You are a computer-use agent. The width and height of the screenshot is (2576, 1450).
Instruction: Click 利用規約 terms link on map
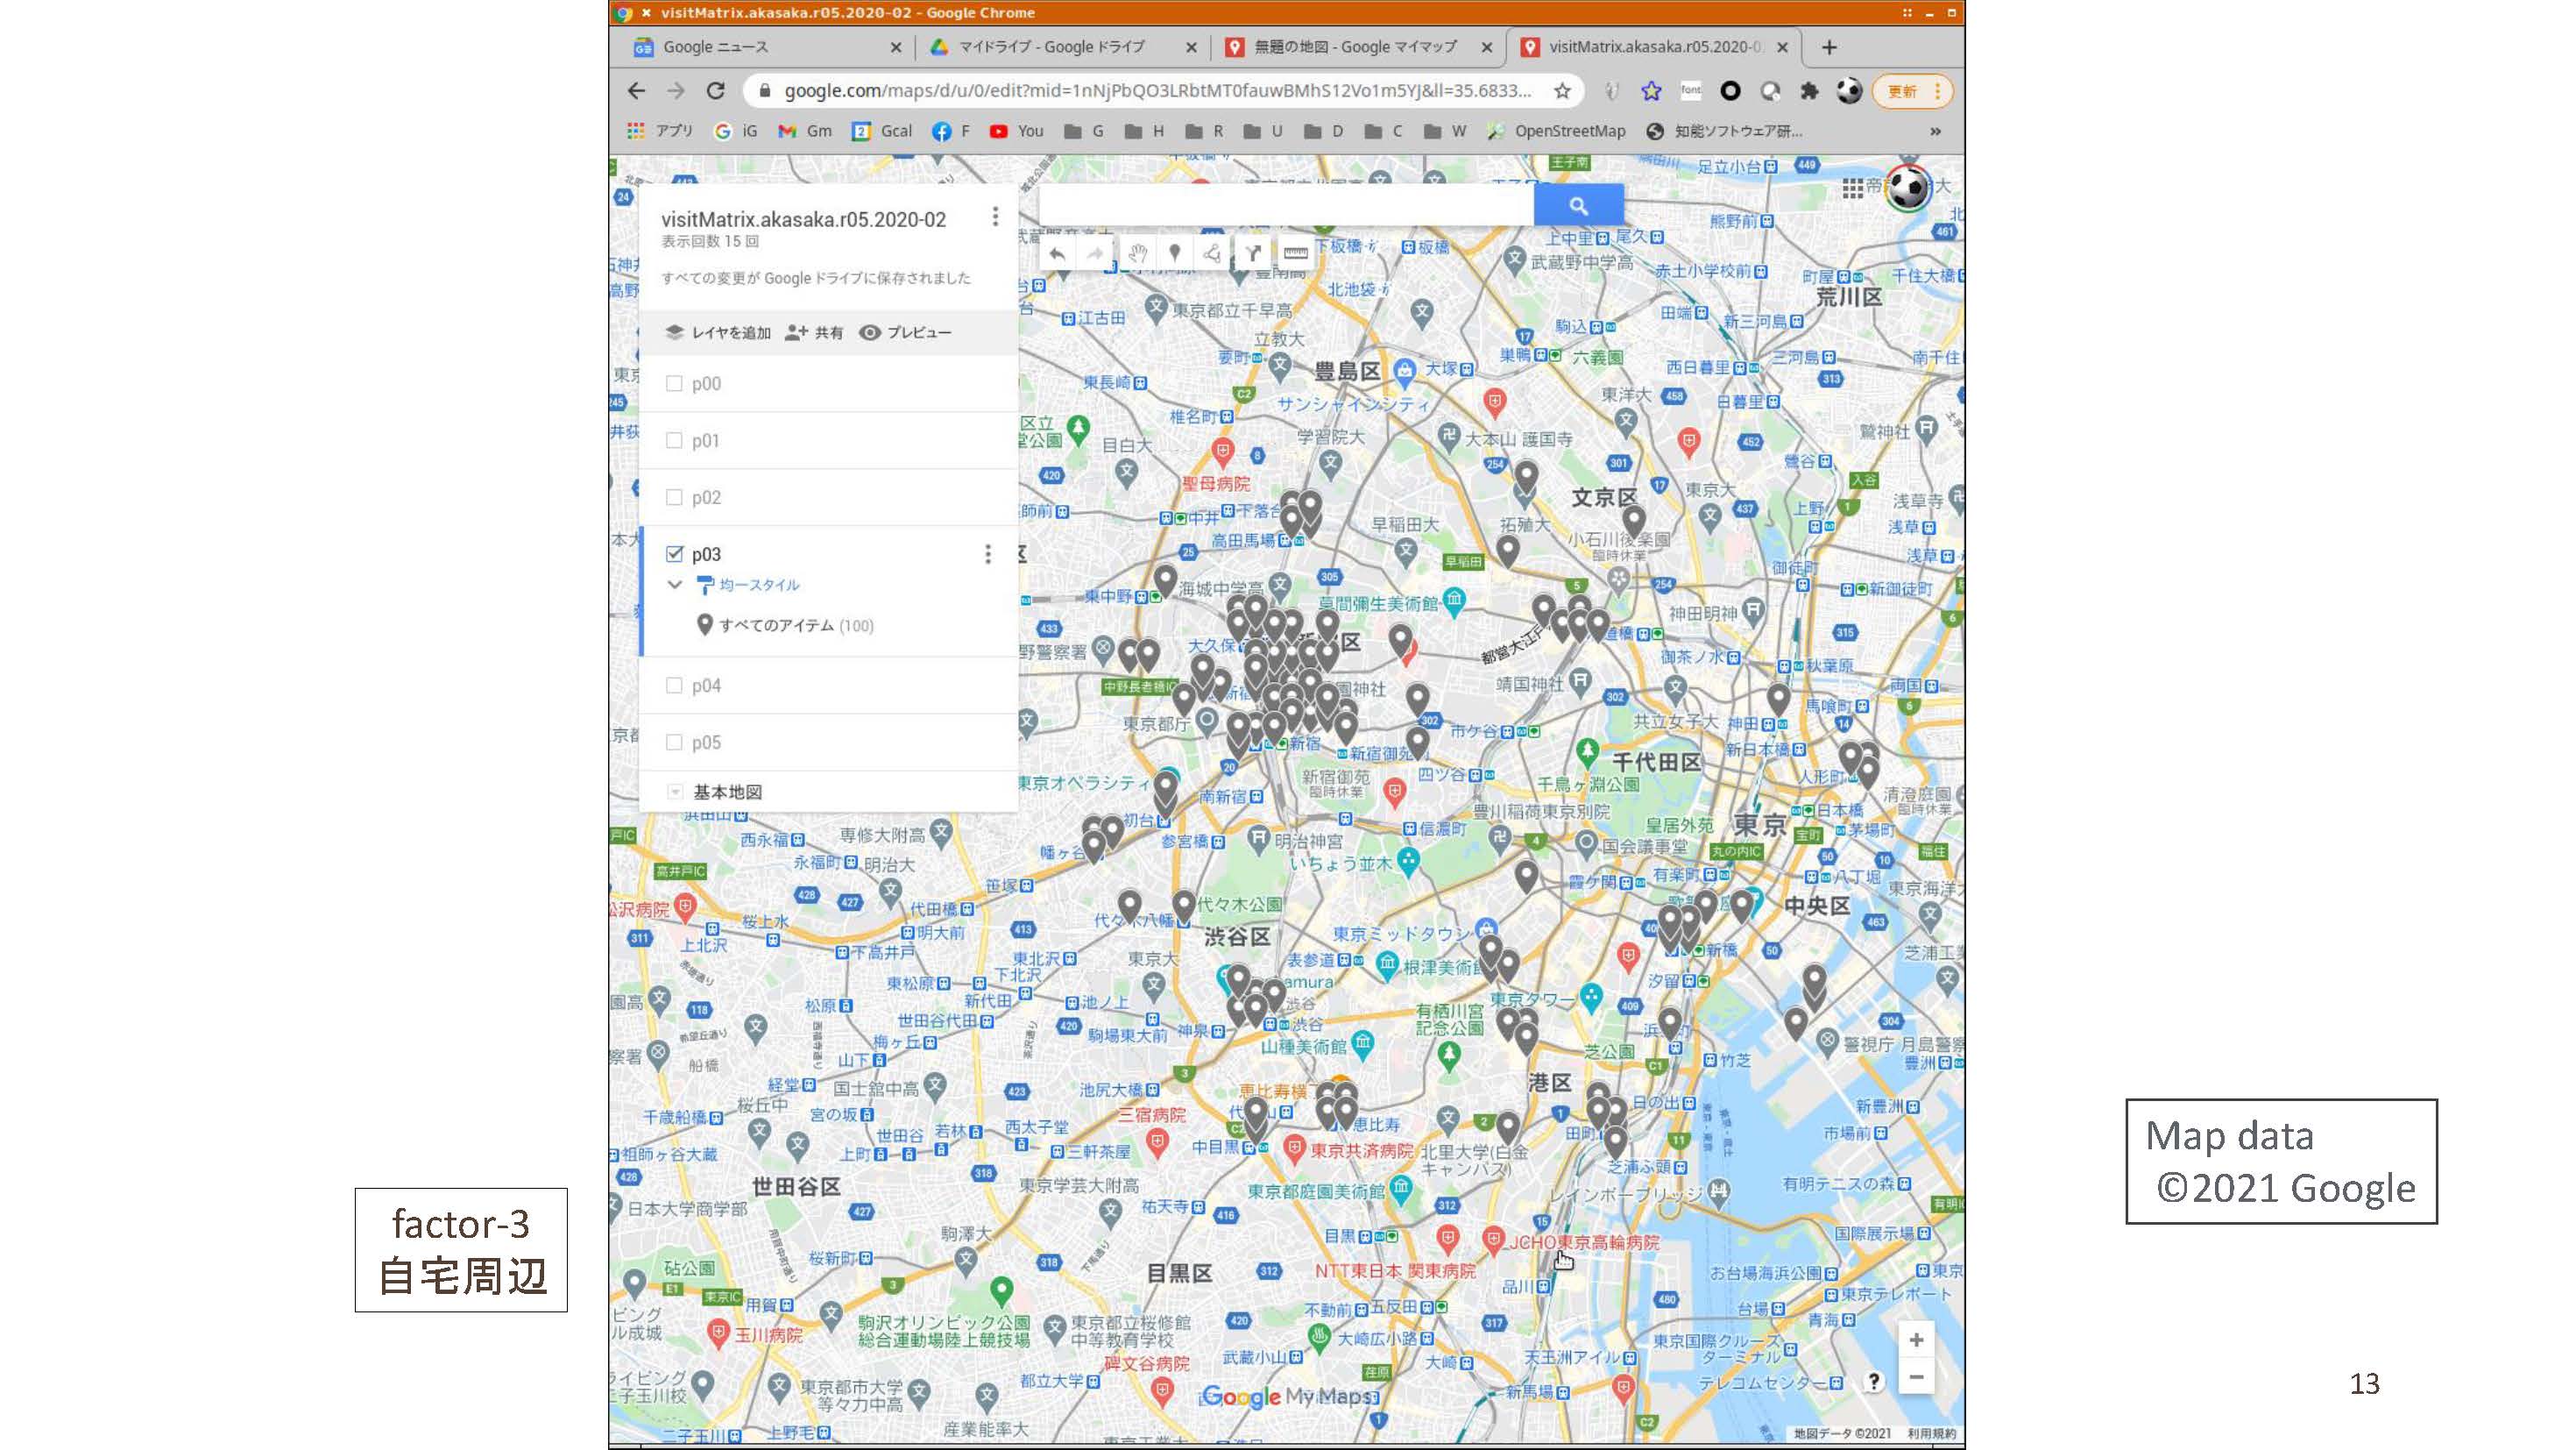pyautogui.click(x=1931, y=1434)
